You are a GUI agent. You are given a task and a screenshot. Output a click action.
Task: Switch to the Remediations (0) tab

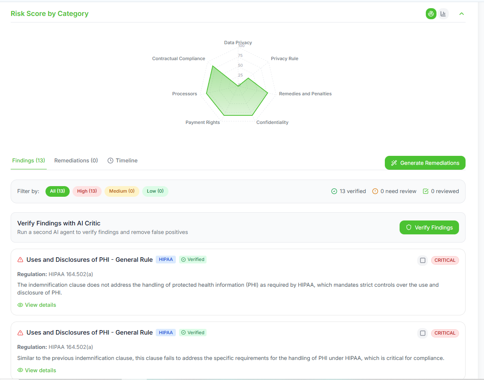tap(76, 160)
